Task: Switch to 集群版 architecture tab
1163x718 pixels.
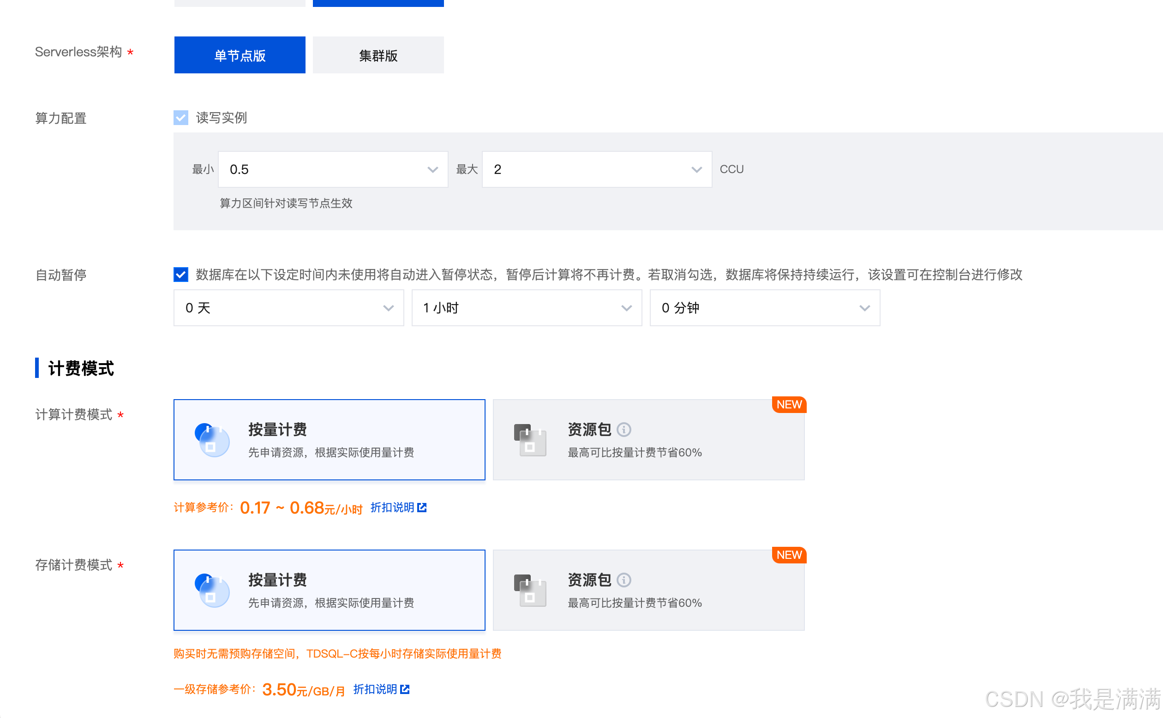Action: [378, 55]
